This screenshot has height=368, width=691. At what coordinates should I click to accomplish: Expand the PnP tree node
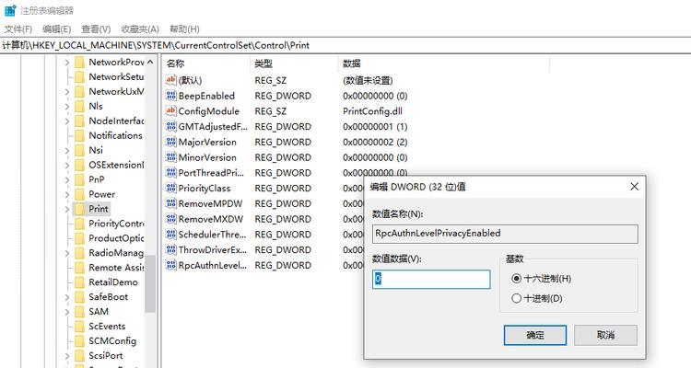[x=67, y=179]
